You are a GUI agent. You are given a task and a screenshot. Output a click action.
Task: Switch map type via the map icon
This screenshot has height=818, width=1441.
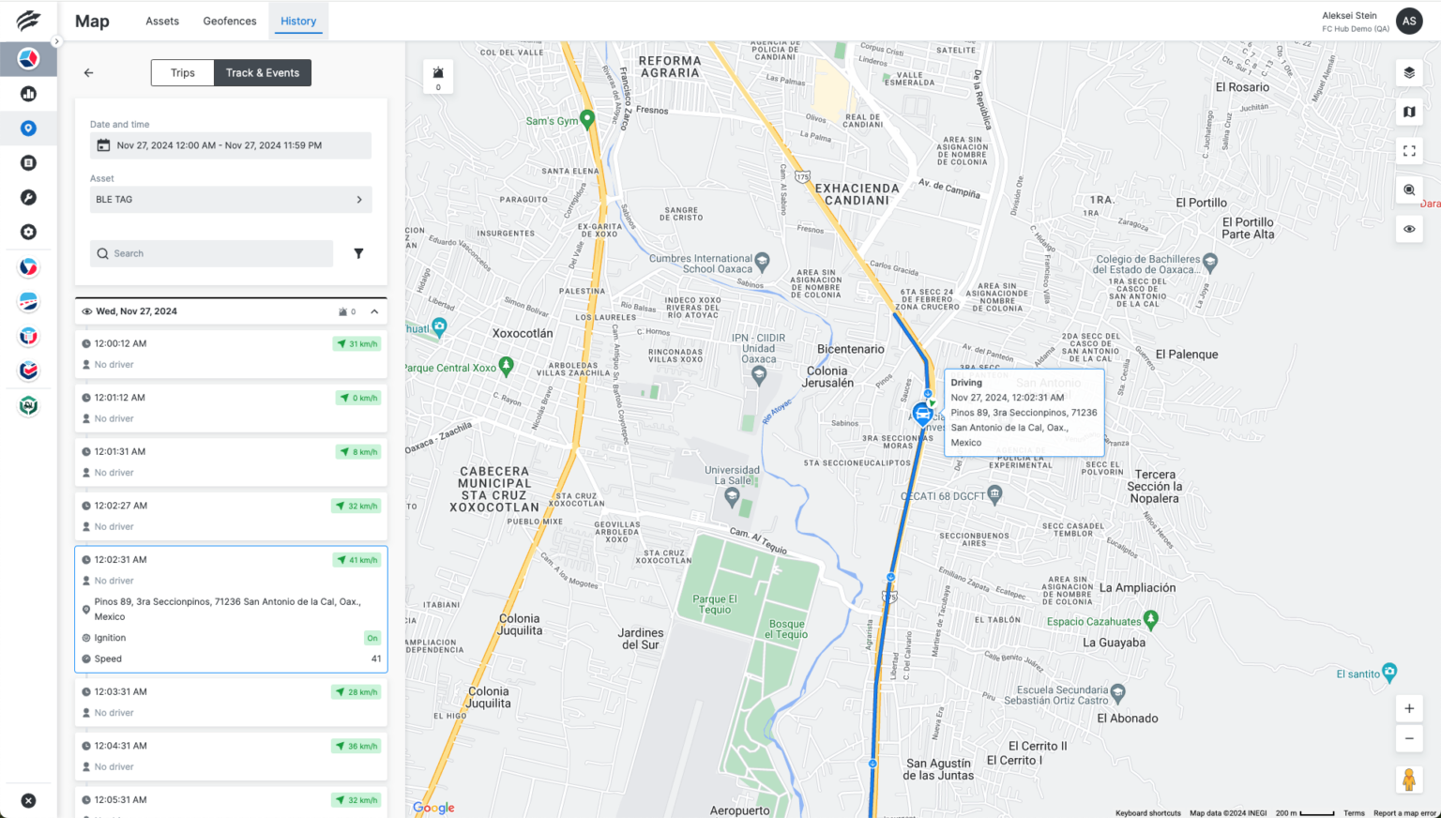point(1408,112)
